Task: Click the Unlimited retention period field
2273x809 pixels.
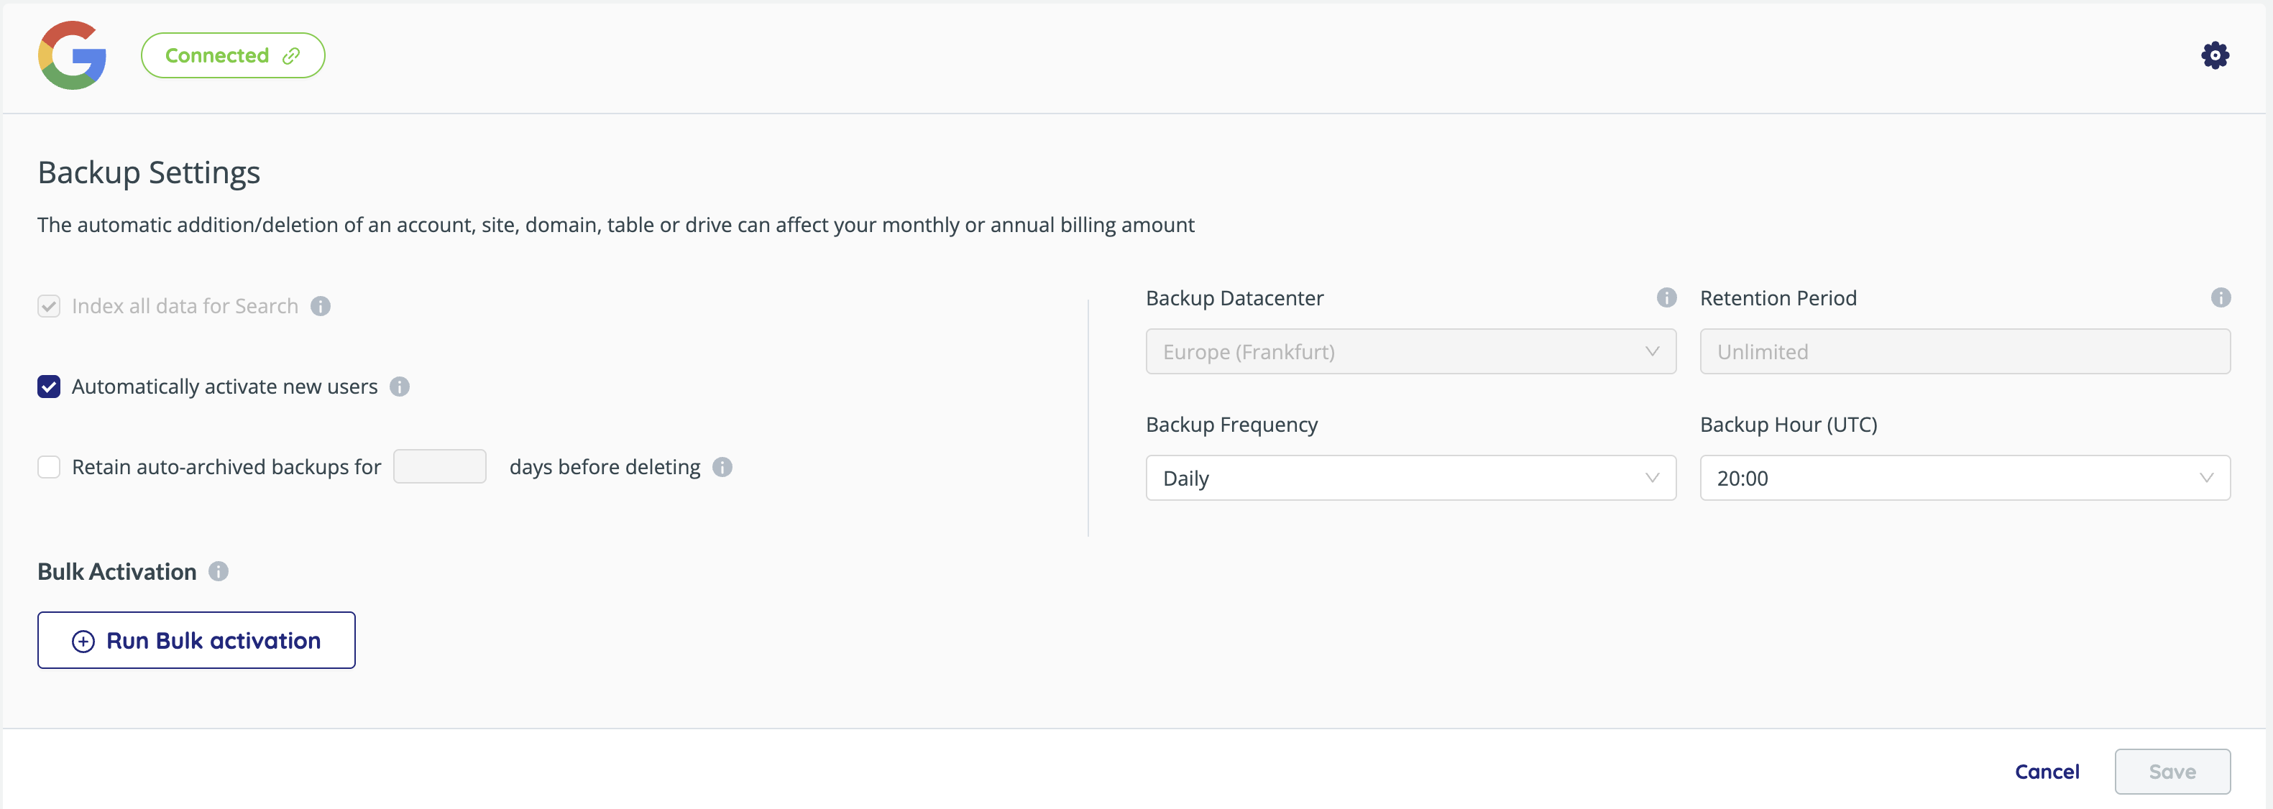Action: click(x=1964, y=352)
